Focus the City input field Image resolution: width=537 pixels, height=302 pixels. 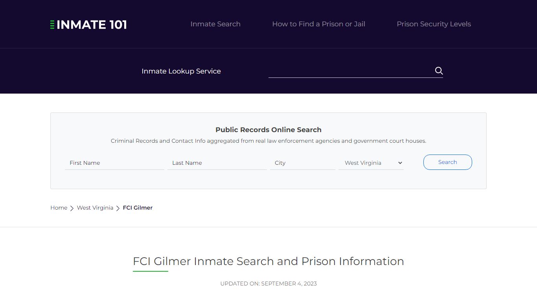pyautogui.click(x=302, y=163)
